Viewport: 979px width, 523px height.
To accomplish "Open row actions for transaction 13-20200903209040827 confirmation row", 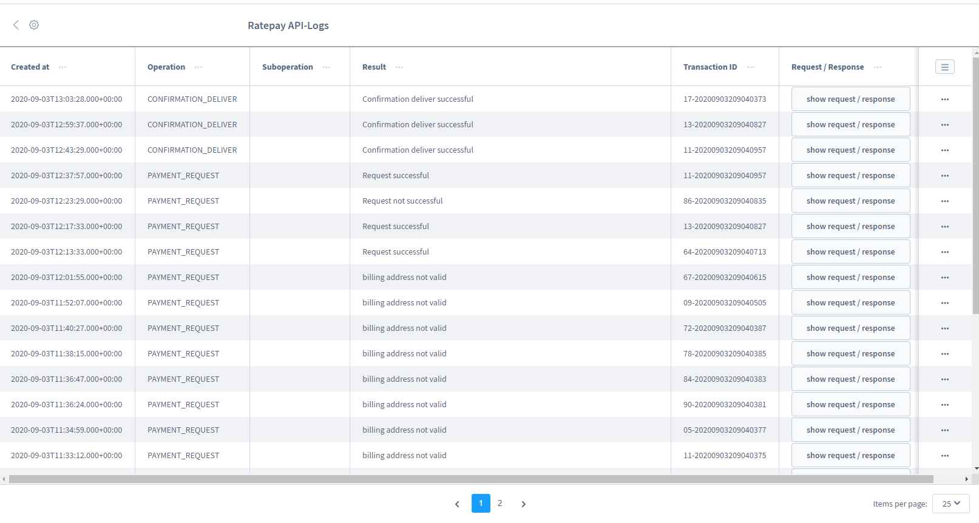I will tap(945, 125).
